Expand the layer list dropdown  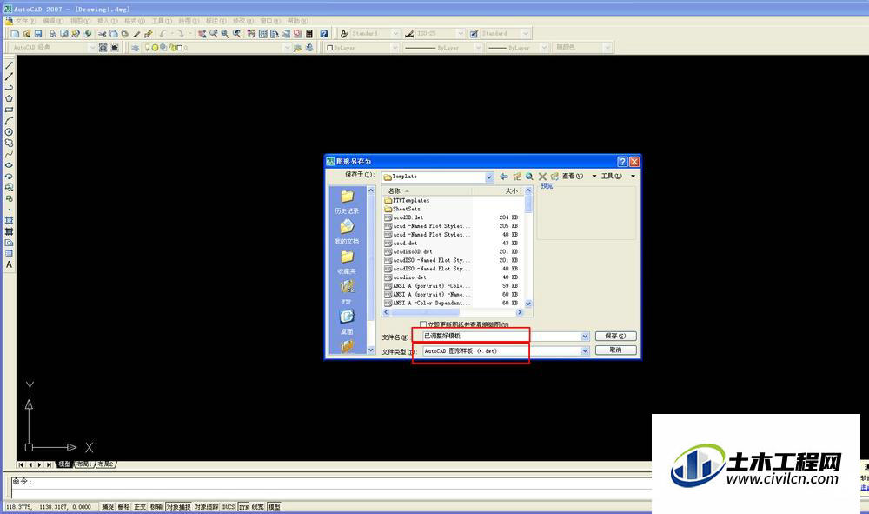click(x=287, y=48)
